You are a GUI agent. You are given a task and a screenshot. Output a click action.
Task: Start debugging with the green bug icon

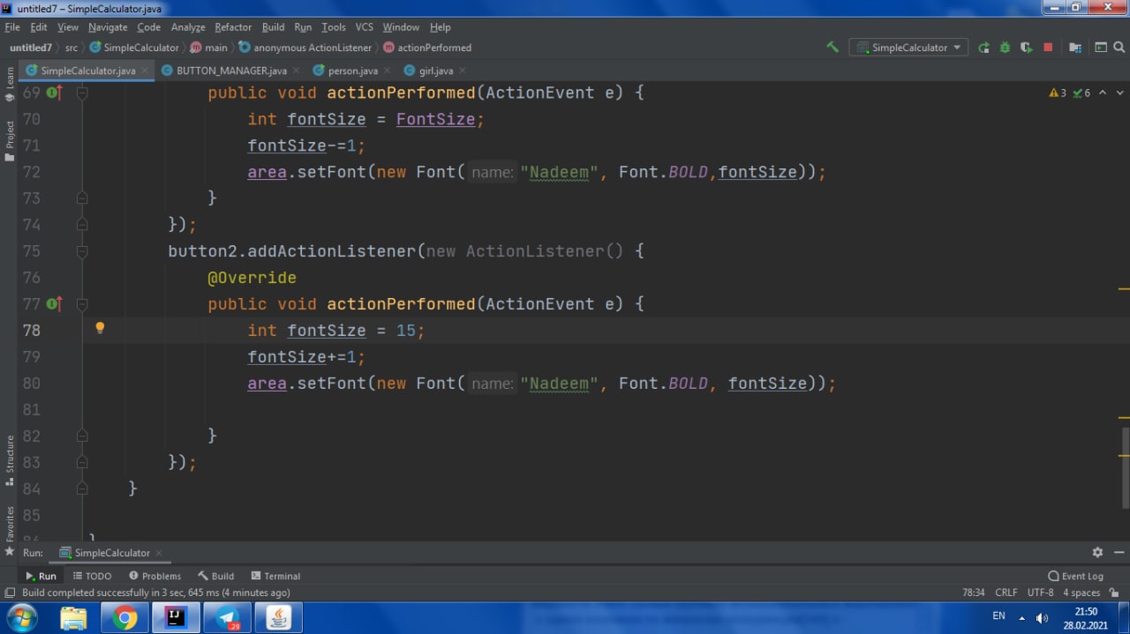[1005, 48]
